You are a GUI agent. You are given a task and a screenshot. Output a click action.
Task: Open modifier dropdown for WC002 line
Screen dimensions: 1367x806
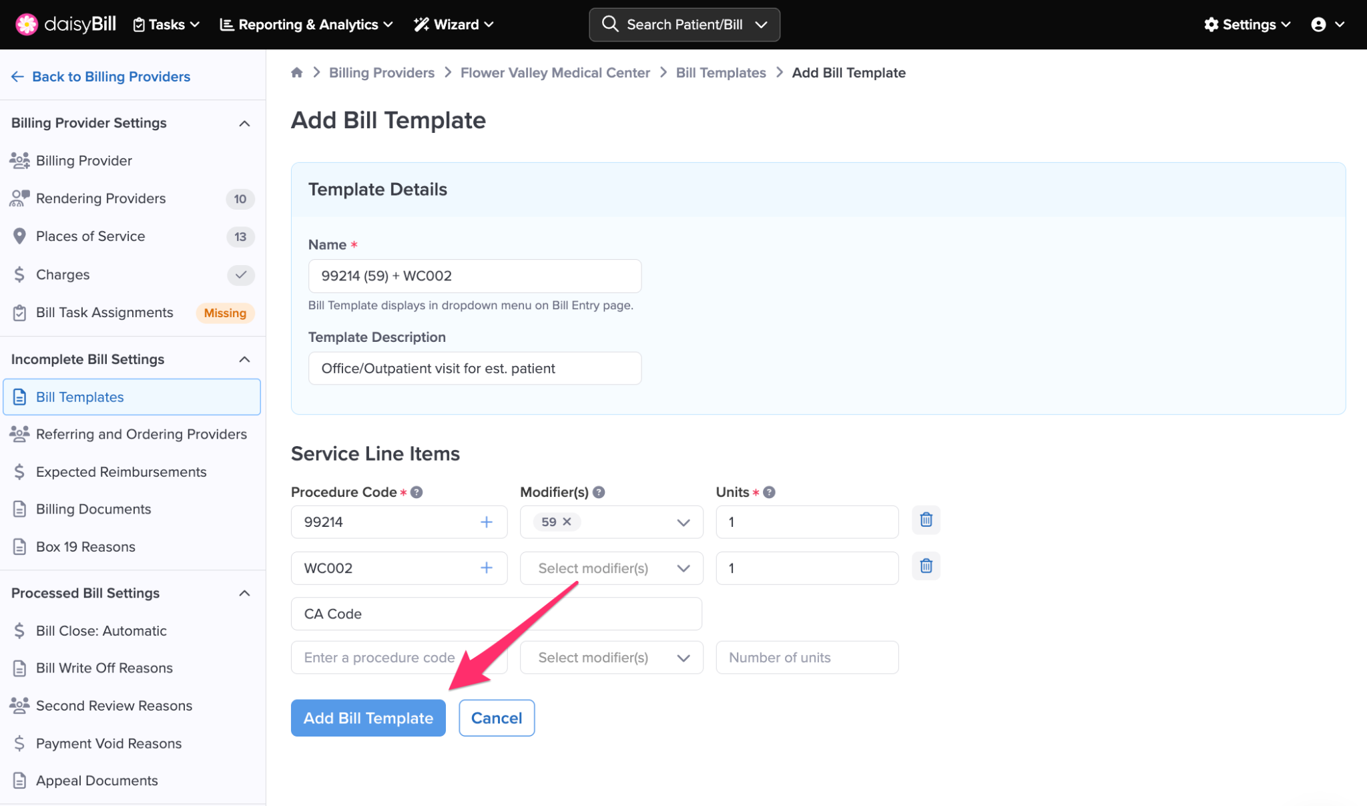682,568
